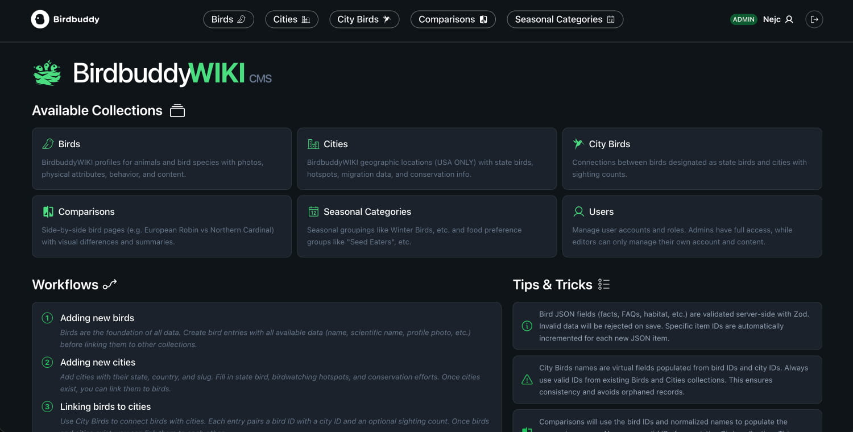Click the calendar icon in Seasonal Categories card
The height and width of the screenshot is (432, 853).
(313, 211)
